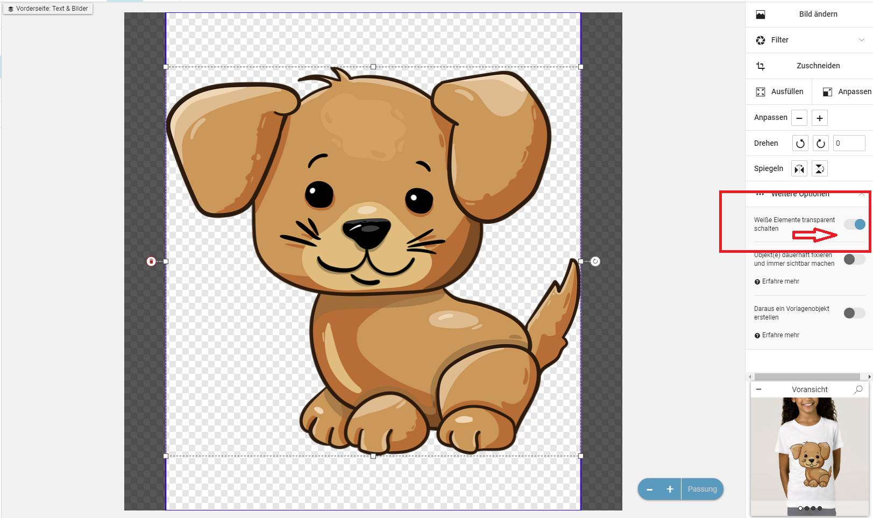Image resolution: width=873 pixels, height=518 pixels.
Task: Open the Vorderseite: Text & Bilder layers menu
Action: pos(48,9)
